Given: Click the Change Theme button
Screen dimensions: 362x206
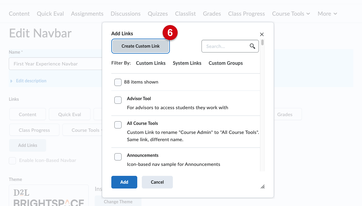Looking at the screenshot, I should pos(118,201).
